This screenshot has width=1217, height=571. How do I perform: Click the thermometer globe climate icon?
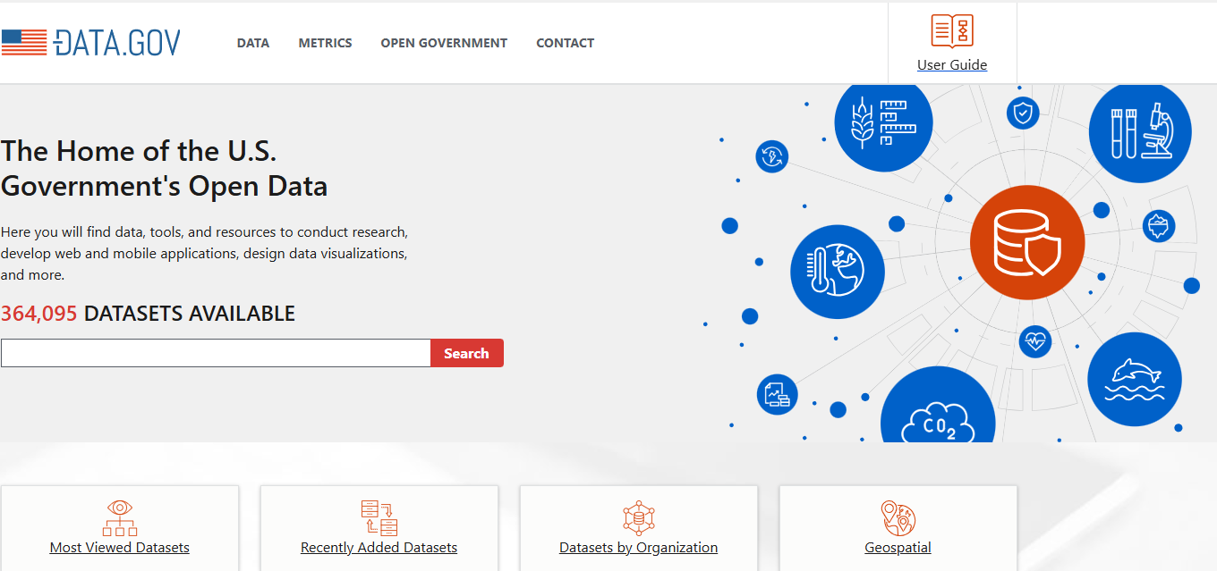(x=838, y=272)
